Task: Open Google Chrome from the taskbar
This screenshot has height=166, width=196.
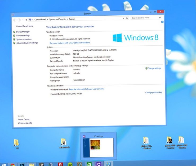Action: click(13, 165)
